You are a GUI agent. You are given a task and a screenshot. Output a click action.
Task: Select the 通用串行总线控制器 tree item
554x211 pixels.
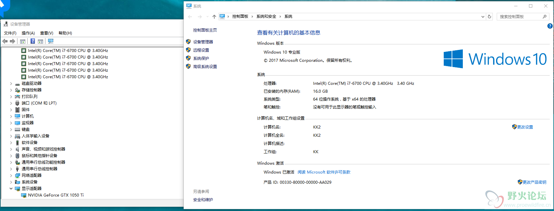click(x=40, y=169)
